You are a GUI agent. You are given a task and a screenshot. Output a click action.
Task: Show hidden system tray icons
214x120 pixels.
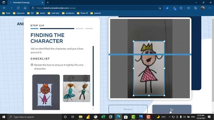click(x=170, y=117)
